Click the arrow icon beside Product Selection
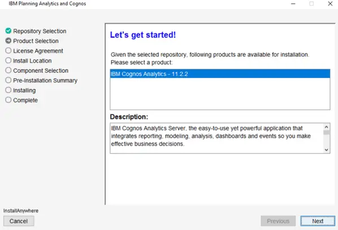This screenshot has width=338, height=230. (8, 41)
